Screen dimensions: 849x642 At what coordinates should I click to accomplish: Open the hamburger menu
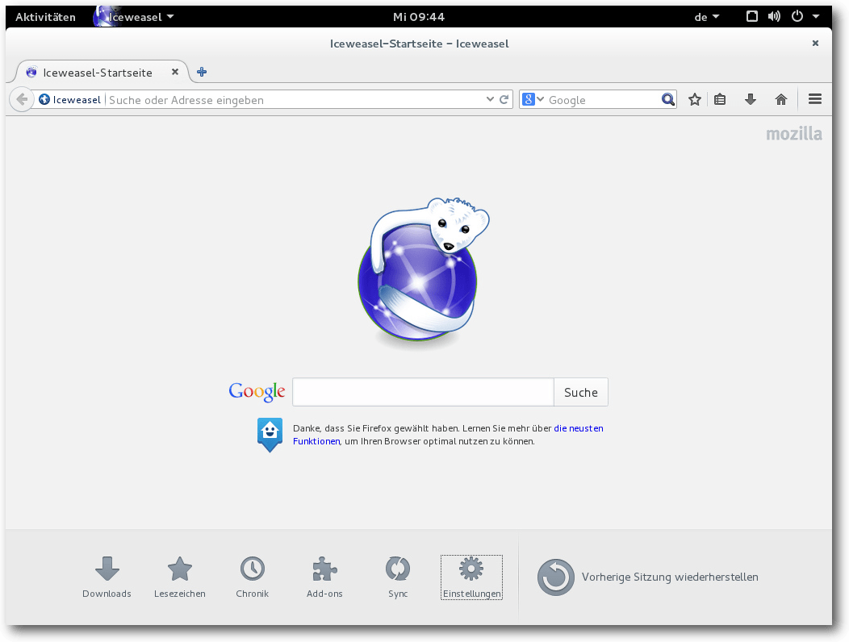(x=815, y=99)
